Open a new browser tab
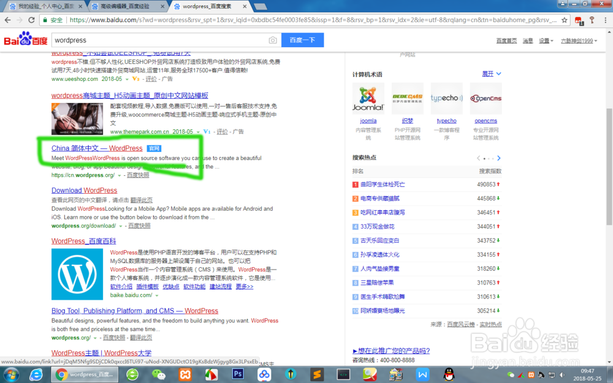The width and height of the screenshot is (613, 383). [261, 7]
